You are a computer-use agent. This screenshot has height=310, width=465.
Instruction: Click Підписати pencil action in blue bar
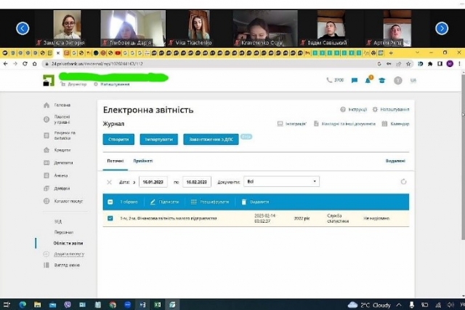click(x=165, y=202)
